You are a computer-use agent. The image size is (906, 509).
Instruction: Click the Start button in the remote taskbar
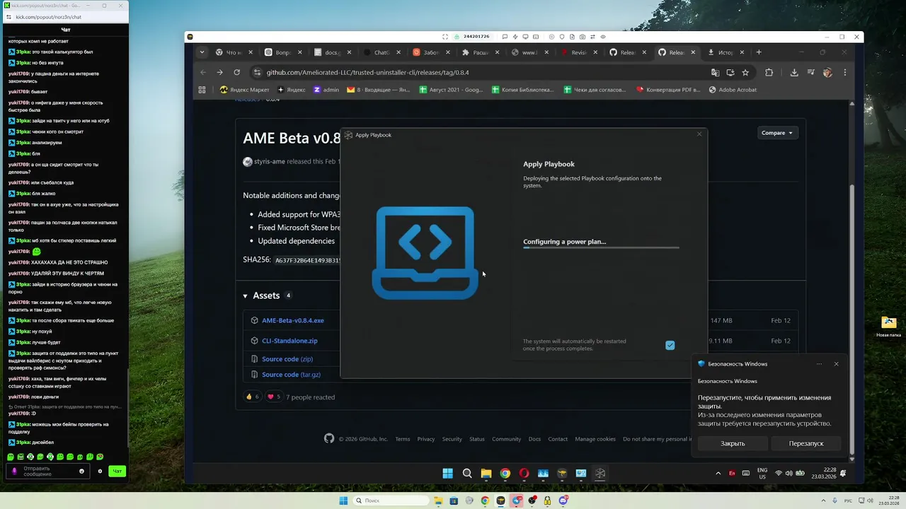click(x=448, y=474)
